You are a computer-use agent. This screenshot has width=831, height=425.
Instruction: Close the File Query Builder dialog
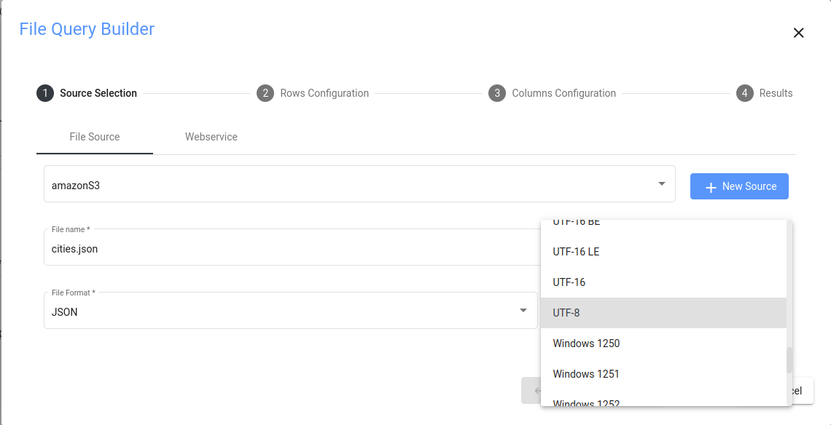[798, 33]
